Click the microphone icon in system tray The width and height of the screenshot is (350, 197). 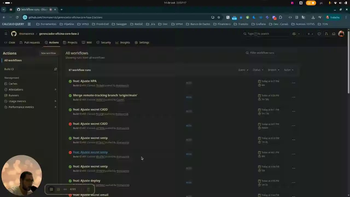[330, 3]
